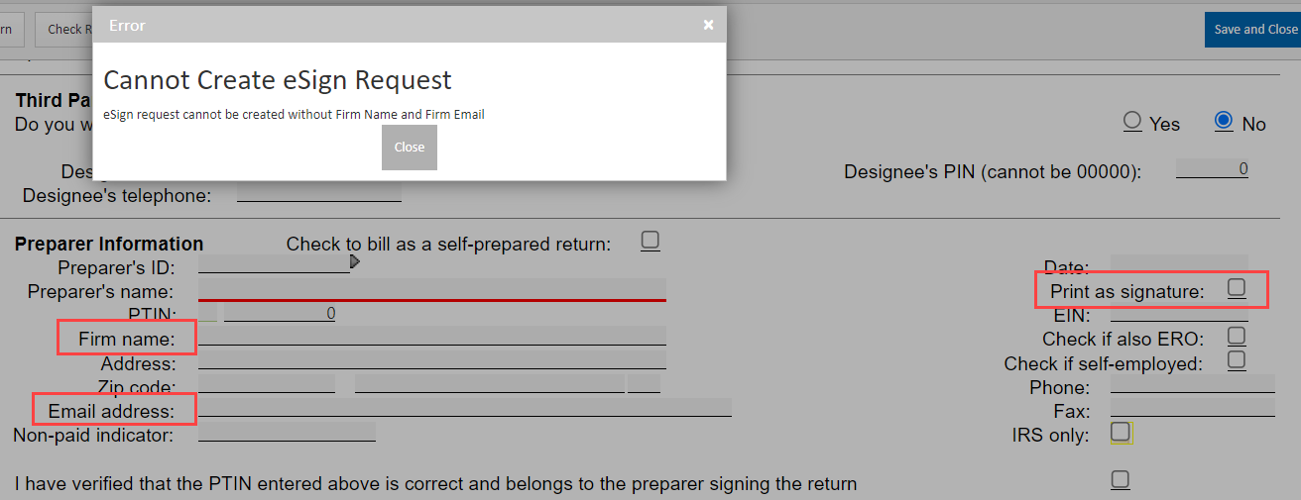1301x500 pixels.
Task: Click the Preparer's name input field
Action: point(432,289)
